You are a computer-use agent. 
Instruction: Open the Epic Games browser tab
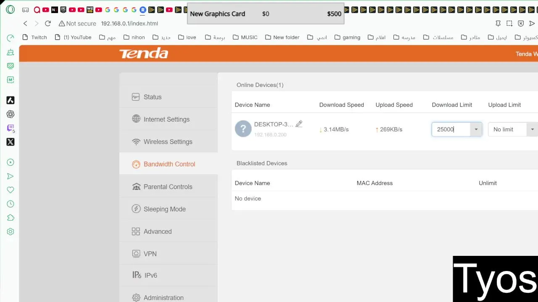[63, 10]
